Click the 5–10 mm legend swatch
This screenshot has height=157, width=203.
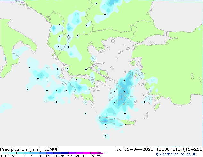35,153
